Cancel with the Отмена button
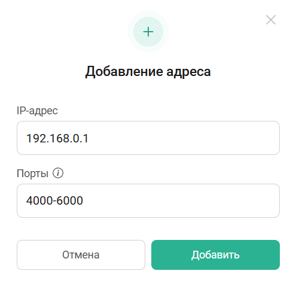The width and height of the screenshot is (296, 286). [x=81, y=255]
